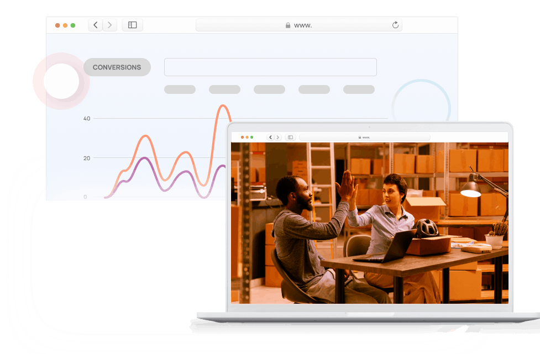This screenshot has width=540, height=354.
Task: Click the pink circle with white center
Action: (61, 81)
